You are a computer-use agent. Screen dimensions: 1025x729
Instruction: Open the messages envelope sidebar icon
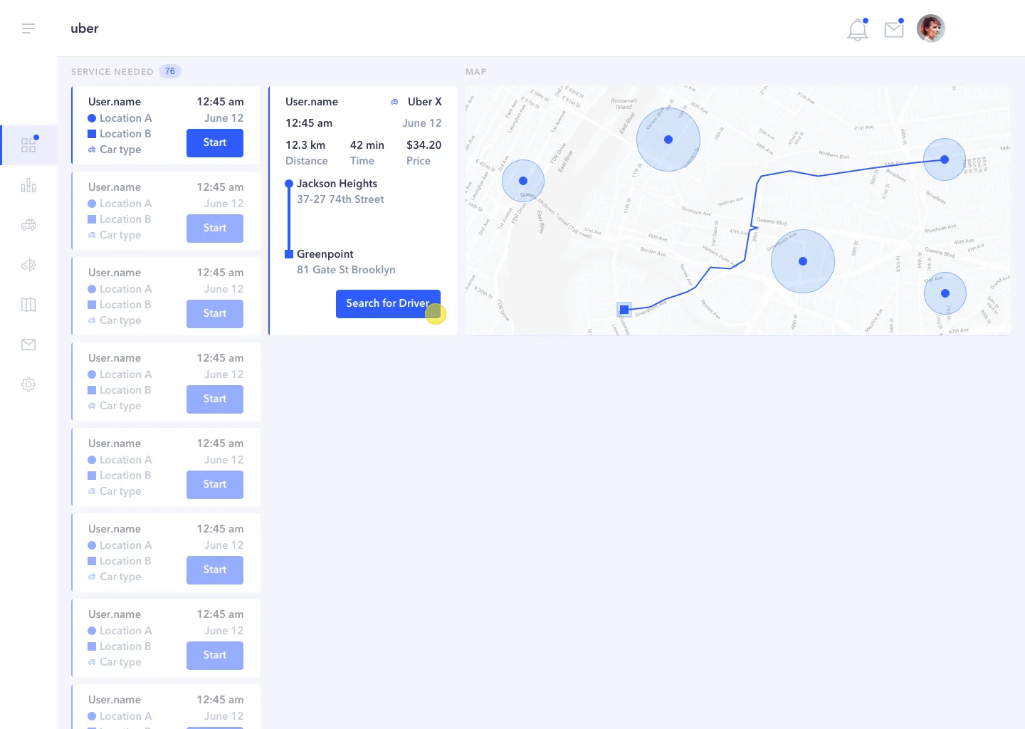click(28, 345)
